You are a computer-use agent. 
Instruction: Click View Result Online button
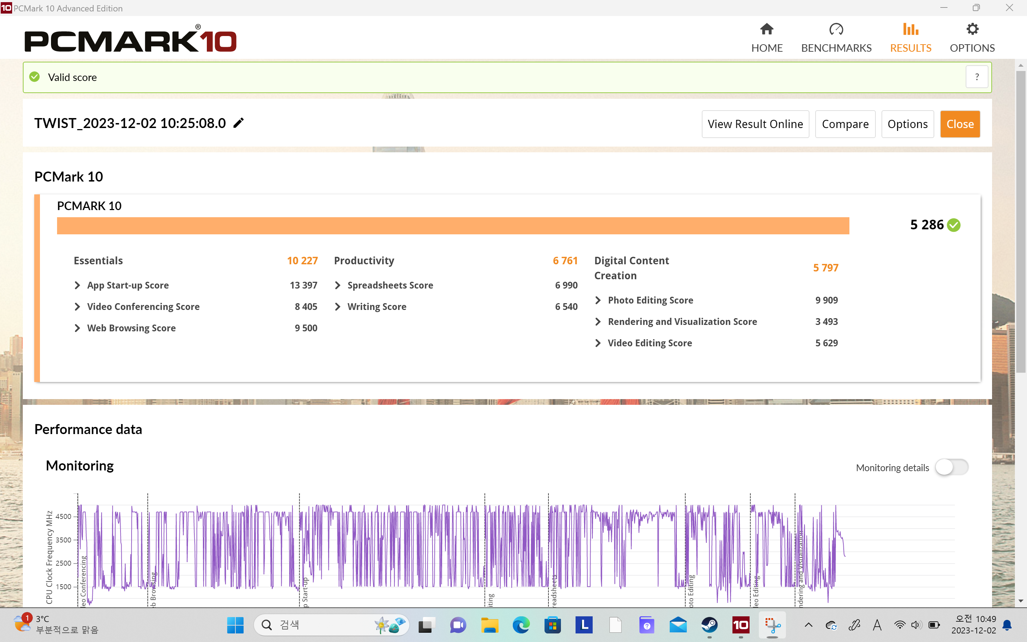click(x=755, y=124)
